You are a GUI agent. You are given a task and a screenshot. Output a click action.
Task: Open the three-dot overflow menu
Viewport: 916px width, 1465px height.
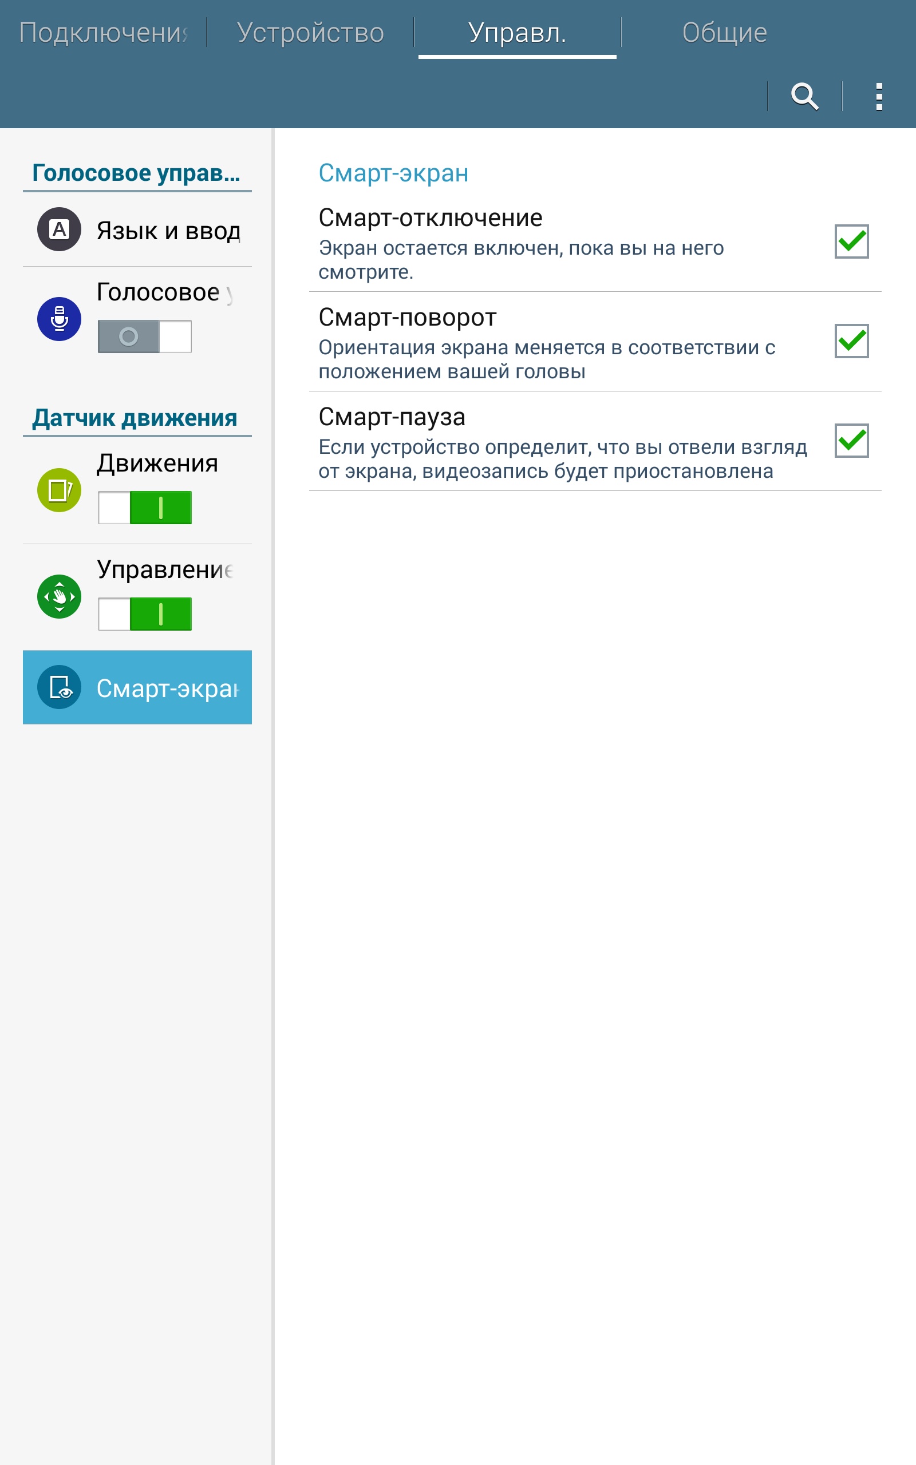(x=878, y=97)
